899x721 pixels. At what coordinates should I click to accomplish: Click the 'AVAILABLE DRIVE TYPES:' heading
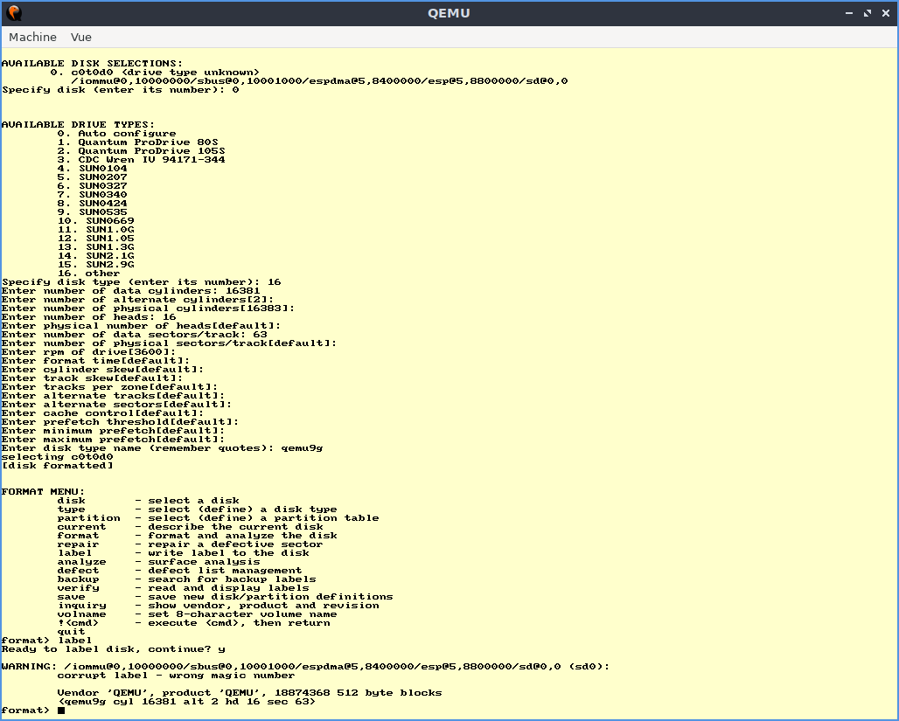click(x=78, y=124)
